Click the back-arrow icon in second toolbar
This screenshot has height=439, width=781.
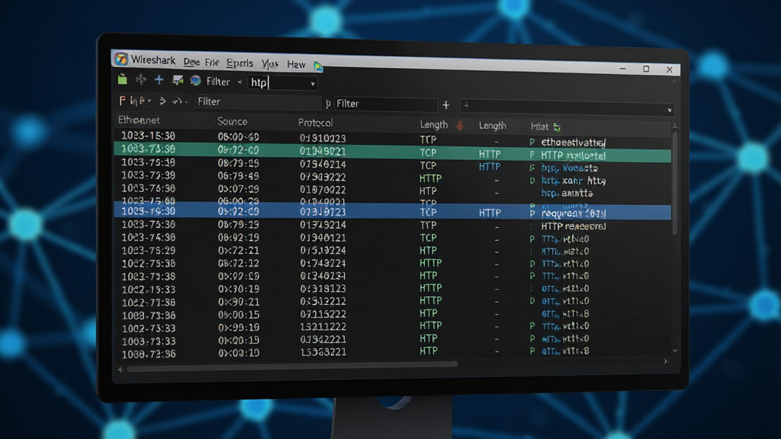177,101
